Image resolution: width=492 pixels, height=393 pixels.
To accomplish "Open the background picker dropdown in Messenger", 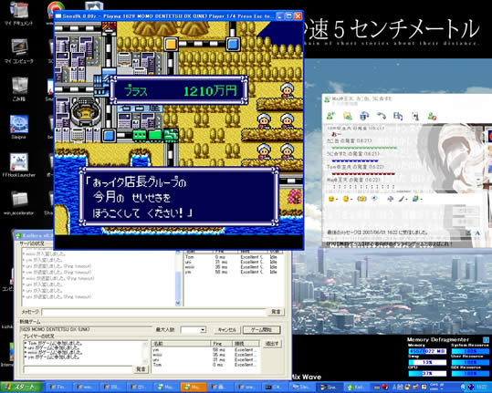I will click(x=417, y=199).
